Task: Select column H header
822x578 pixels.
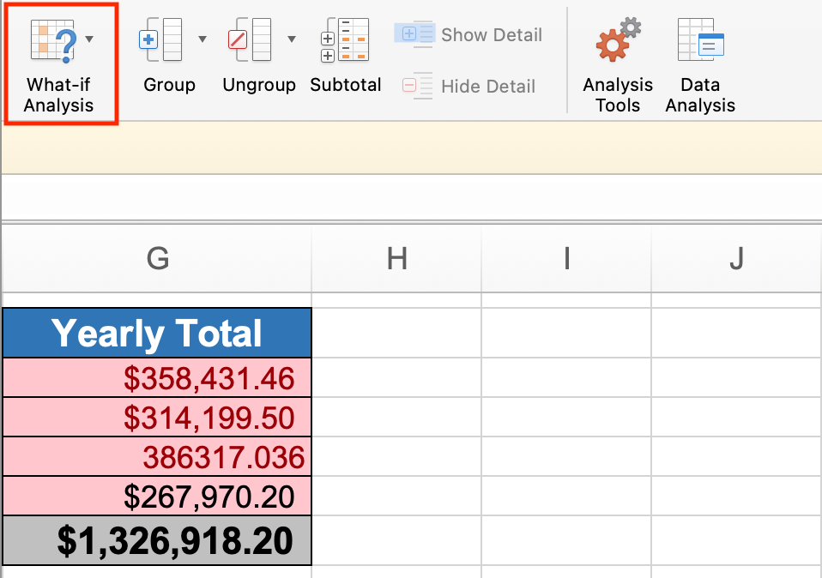Action: tap(397, 258)
